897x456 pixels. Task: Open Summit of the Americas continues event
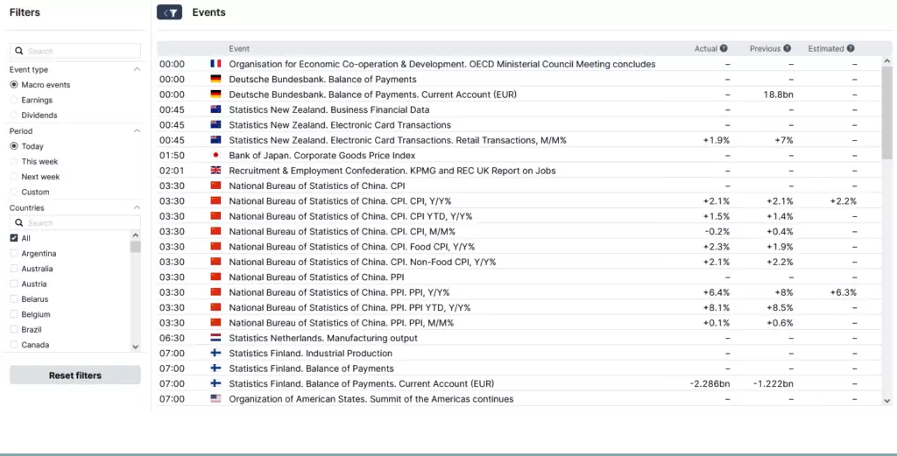coord(371,399)
